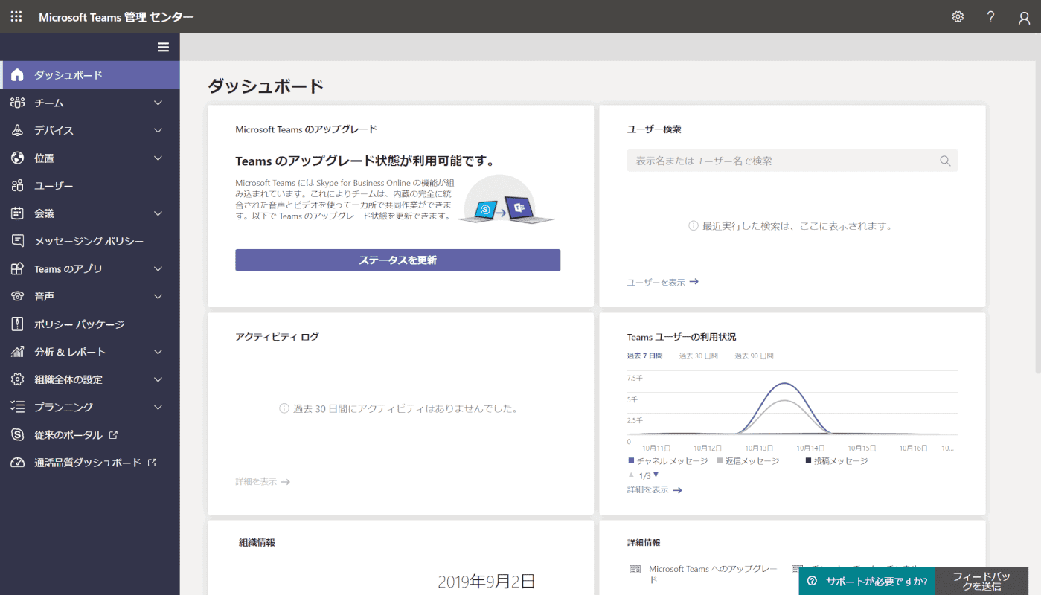This screenshot has height=595, width=1041.
Task: Follow the ユーザーを表示 link
Action: 663,282
